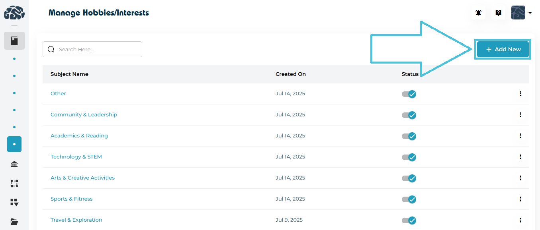
Task: Switch off Sports & Fitness status
Action: coord(409,199)
